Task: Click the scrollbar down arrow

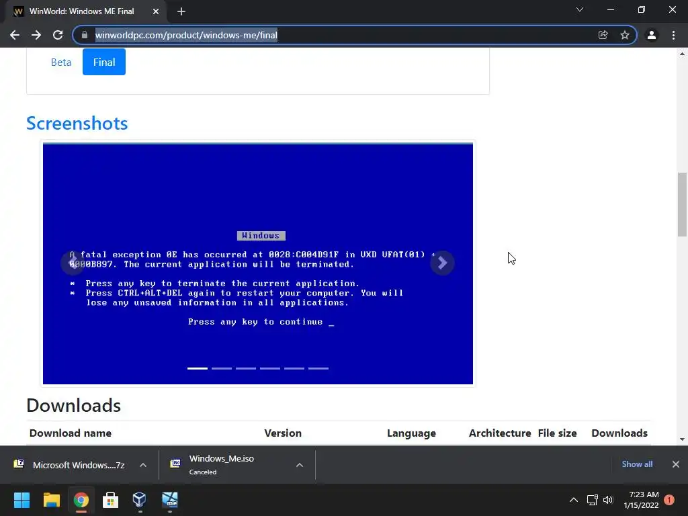Action: click(683, 439)
